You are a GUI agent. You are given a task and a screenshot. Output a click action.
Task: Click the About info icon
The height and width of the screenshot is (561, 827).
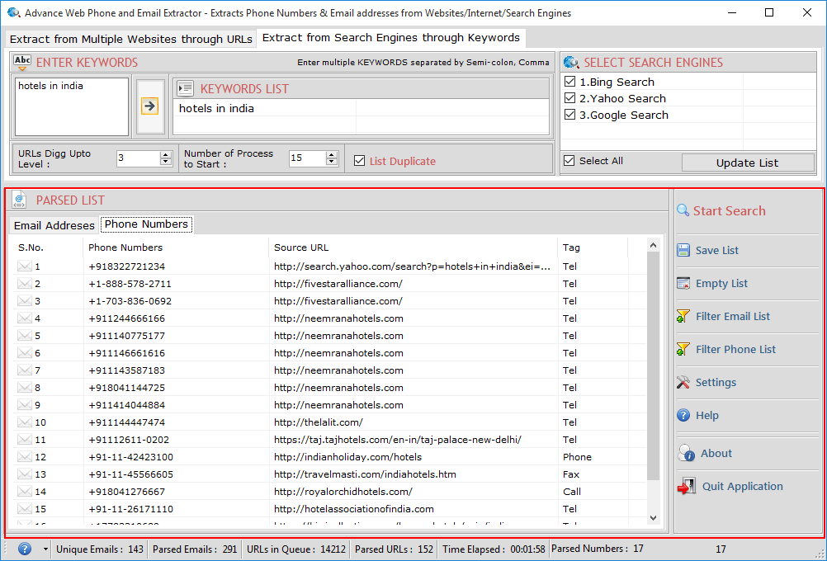click(686, 453)
